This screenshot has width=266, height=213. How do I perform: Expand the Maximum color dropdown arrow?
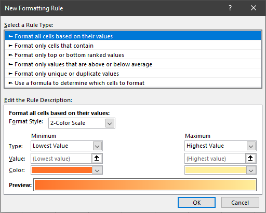pos(251,171)
